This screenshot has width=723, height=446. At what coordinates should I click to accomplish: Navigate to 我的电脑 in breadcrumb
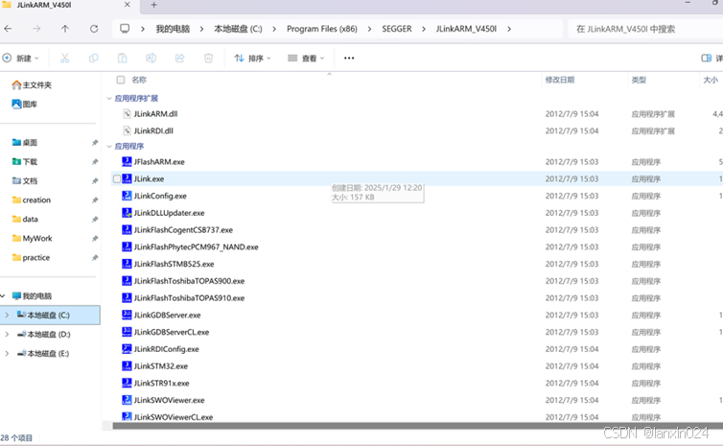point(173,29)
